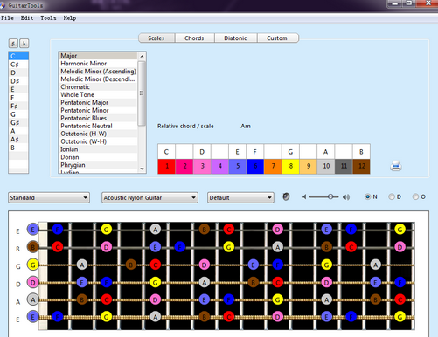Select Pentatonic Minor scale
The image size is (438, 337).
tap(98, 110)
